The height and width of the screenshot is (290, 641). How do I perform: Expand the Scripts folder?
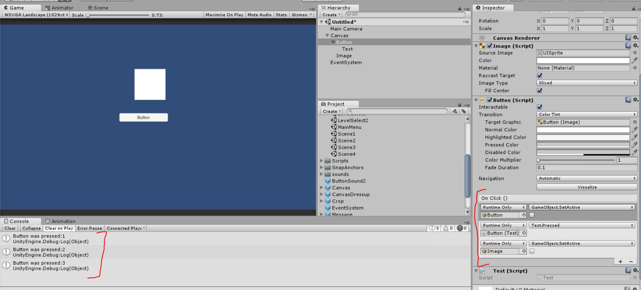322,161
